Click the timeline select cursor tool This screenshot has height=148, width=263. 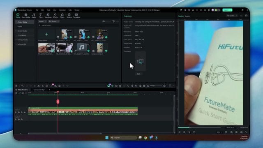click(x=22, y=86)
